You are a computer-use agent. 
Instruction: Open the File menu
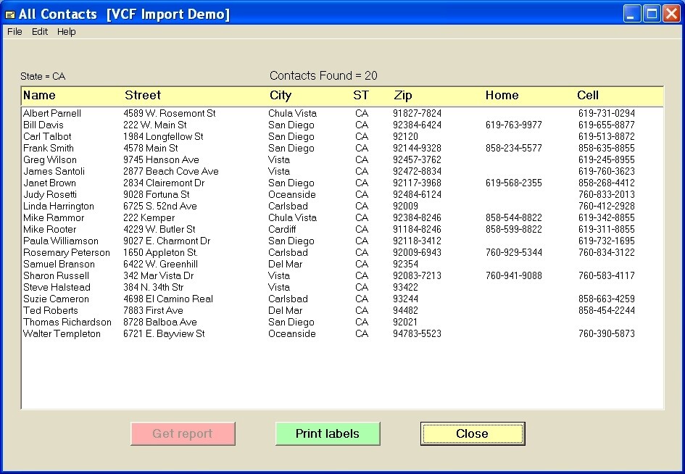(x=14, y=31)
